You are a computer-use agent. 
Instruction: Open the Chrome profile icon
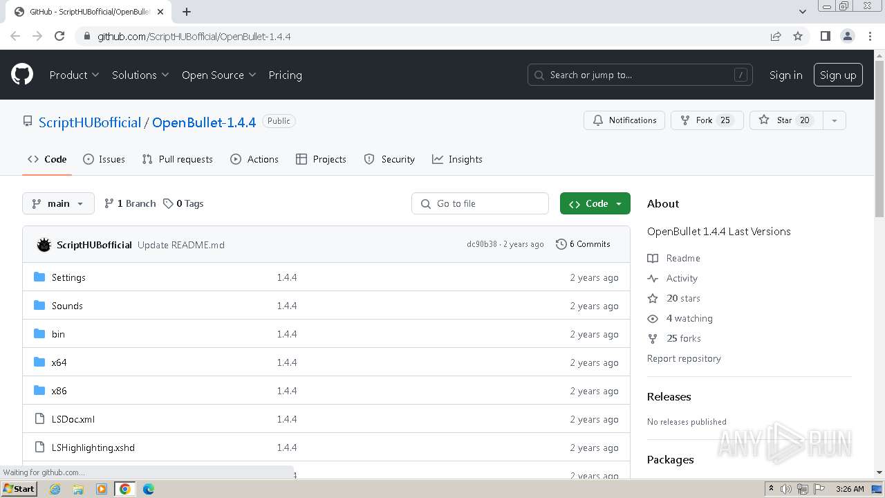(x=848, y=36)
